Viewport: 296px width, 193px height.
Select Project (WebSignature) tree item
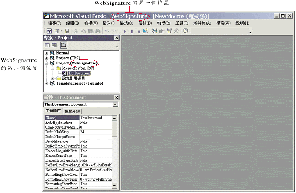point(77,63)
